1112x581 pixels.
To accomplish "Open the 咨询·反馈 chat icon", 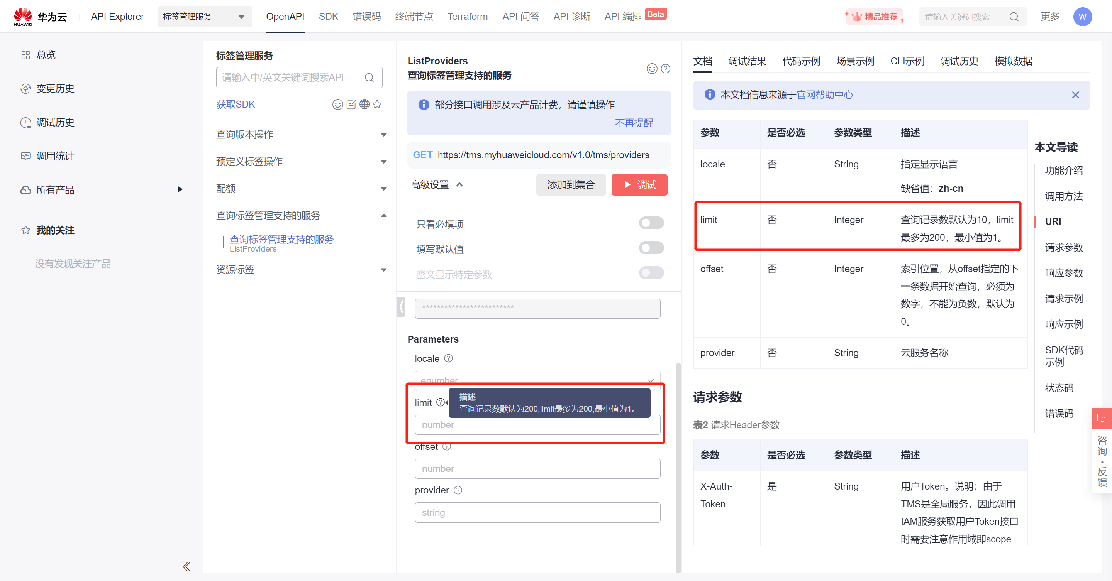I will coord(1102,418).
